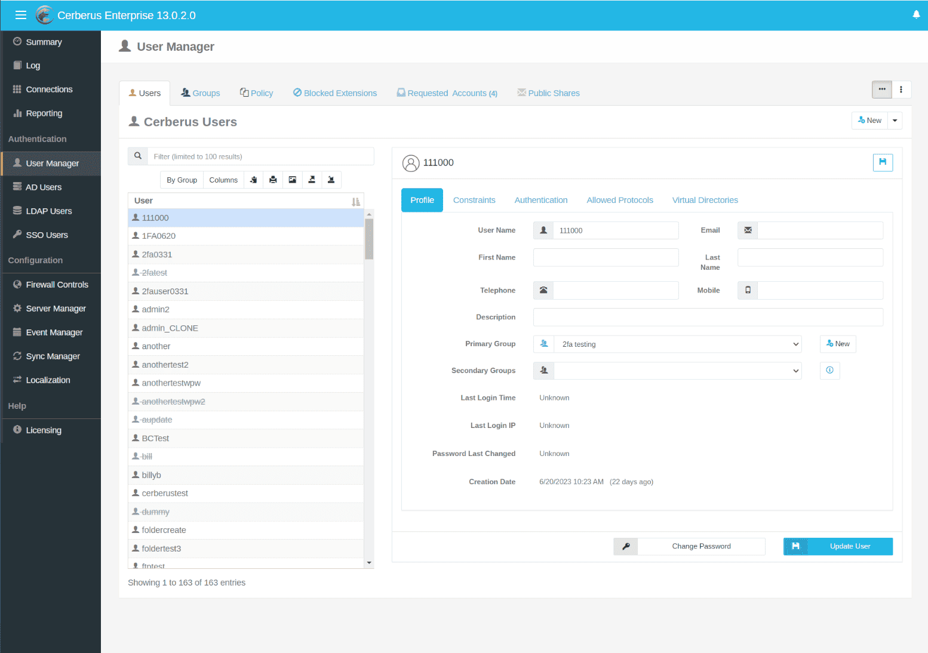The image size is (928, 653).
Task: Go to AD Users
Action: point(44,187)
